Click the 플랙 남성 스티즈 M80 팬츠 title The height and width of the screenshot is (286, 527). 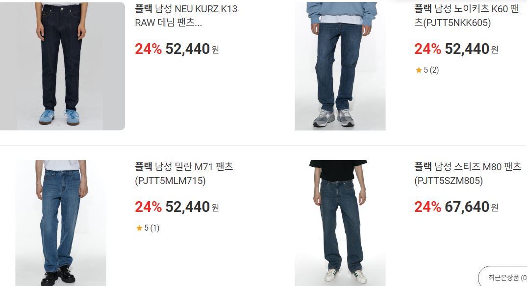(468, 173)
